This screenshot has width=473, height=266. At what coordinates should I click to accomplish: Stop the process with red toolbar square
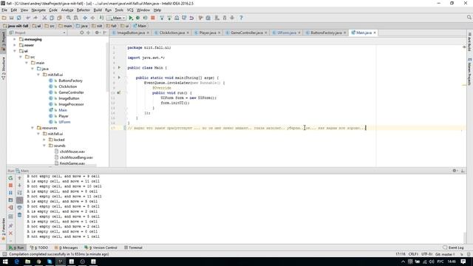[x=153, y=18]
